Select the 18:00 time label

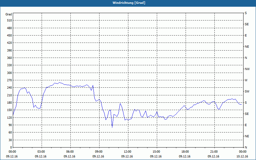pyautogui.click(x=186, y=152)
